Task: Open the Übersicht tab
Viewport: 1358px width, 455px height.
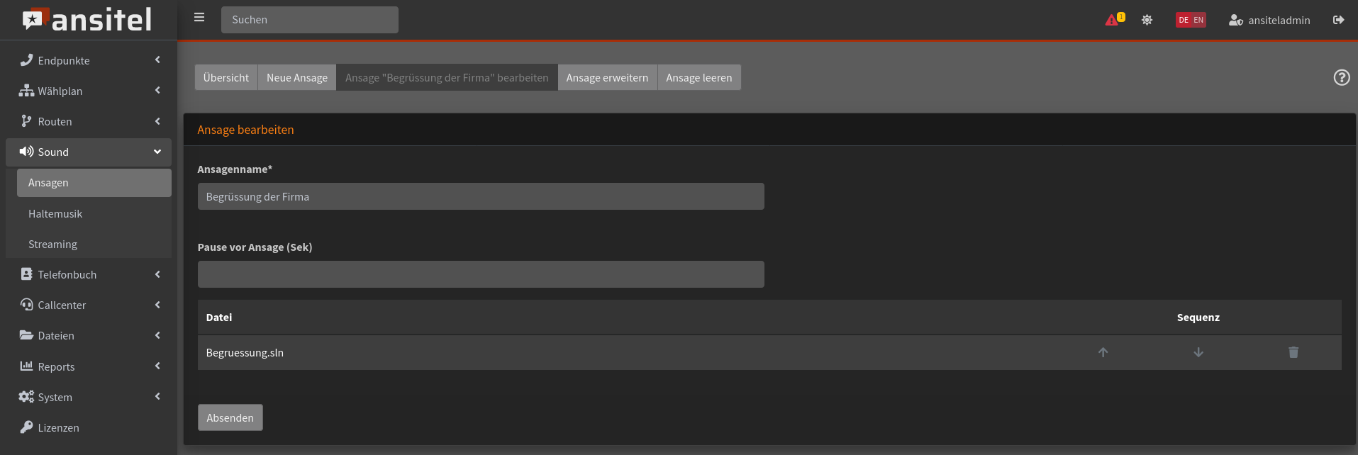Action: coord(226,78)
